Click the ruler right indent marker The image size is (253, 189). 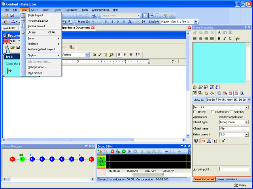coord(149,62)
